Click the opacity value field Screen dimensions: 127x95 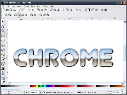pos(20,92)
